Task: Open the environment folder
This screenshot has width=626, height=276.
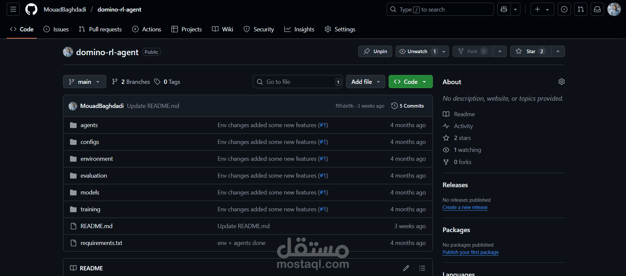Action: click(x=97, y=159)
